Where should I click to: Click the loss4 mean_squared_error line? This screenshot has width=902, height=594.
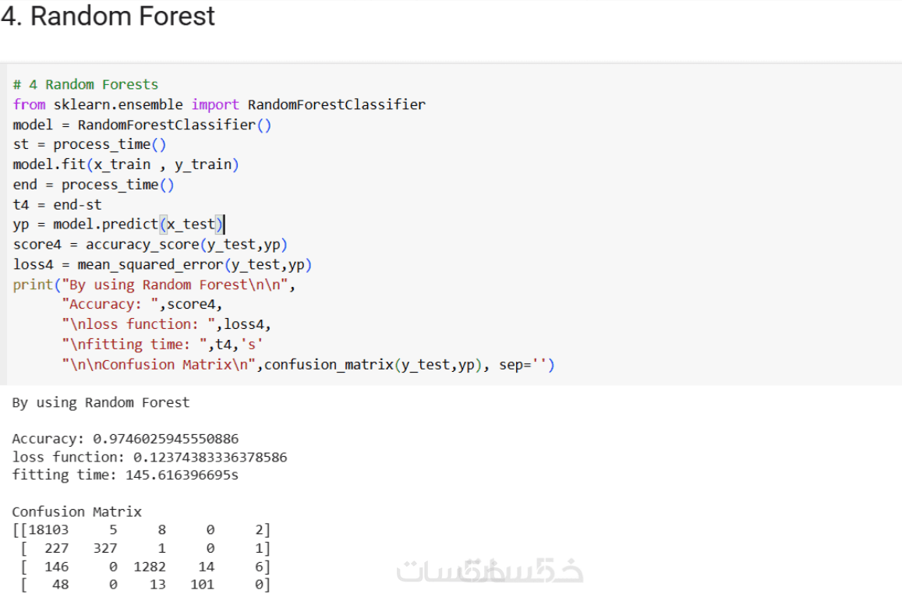pyautogui.click(x=162, y=265)
